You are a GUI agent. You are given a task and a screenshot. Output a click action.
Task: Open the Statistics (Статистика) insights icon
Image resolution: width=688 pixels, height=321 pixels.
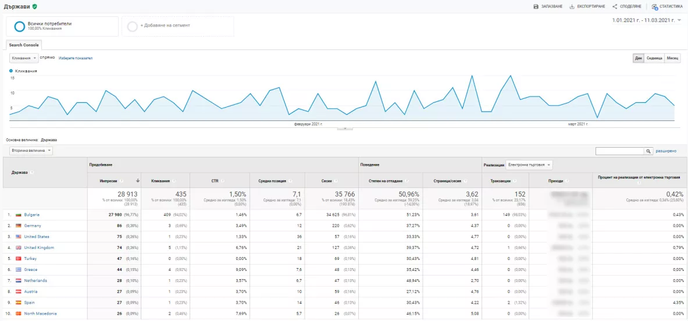tap(655, 6)
